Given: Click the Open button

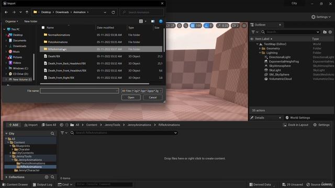Looking at the screenshot, I should click(131, 98).
